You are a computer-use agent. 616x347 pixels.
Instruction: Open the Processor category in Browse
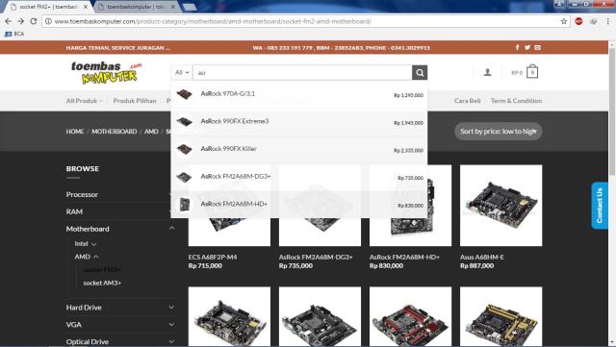pos(82,194)
